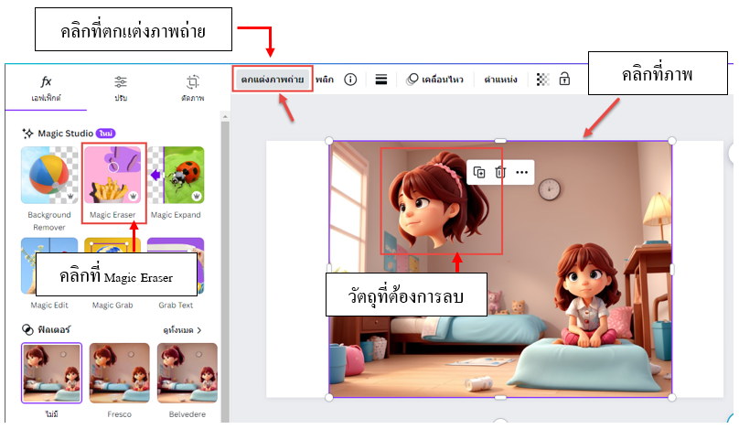Select the Magic Expand tool thumbnail
This screenshot has width=739, height=429.
176,176
